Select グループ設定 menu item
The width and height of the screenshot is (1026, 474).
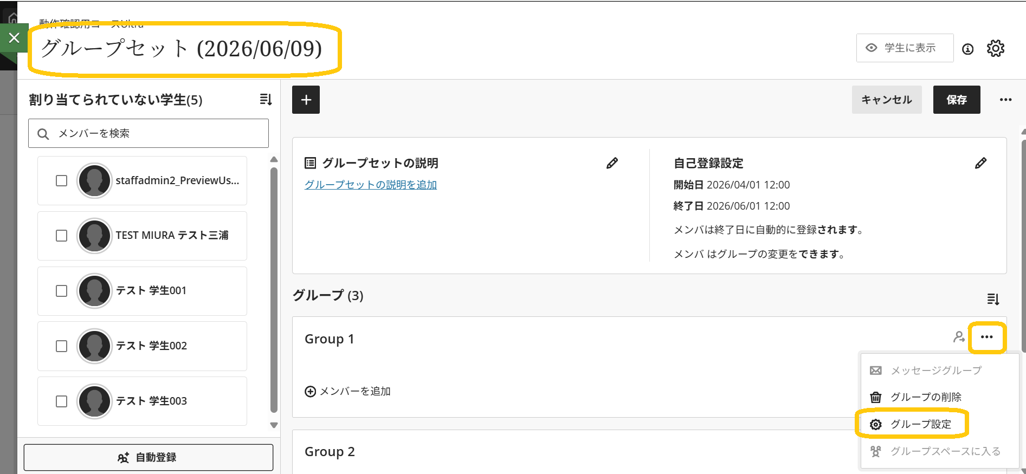(x=940, y=424)
